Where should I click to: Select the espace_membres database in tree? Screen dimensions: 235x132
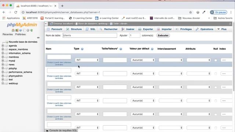click(18, 49)
